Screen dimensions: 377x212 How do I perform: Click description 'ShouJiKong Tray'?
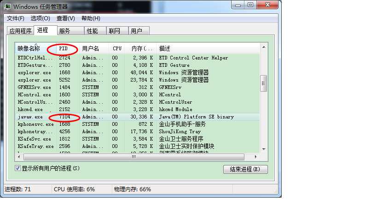click(180, 132)
